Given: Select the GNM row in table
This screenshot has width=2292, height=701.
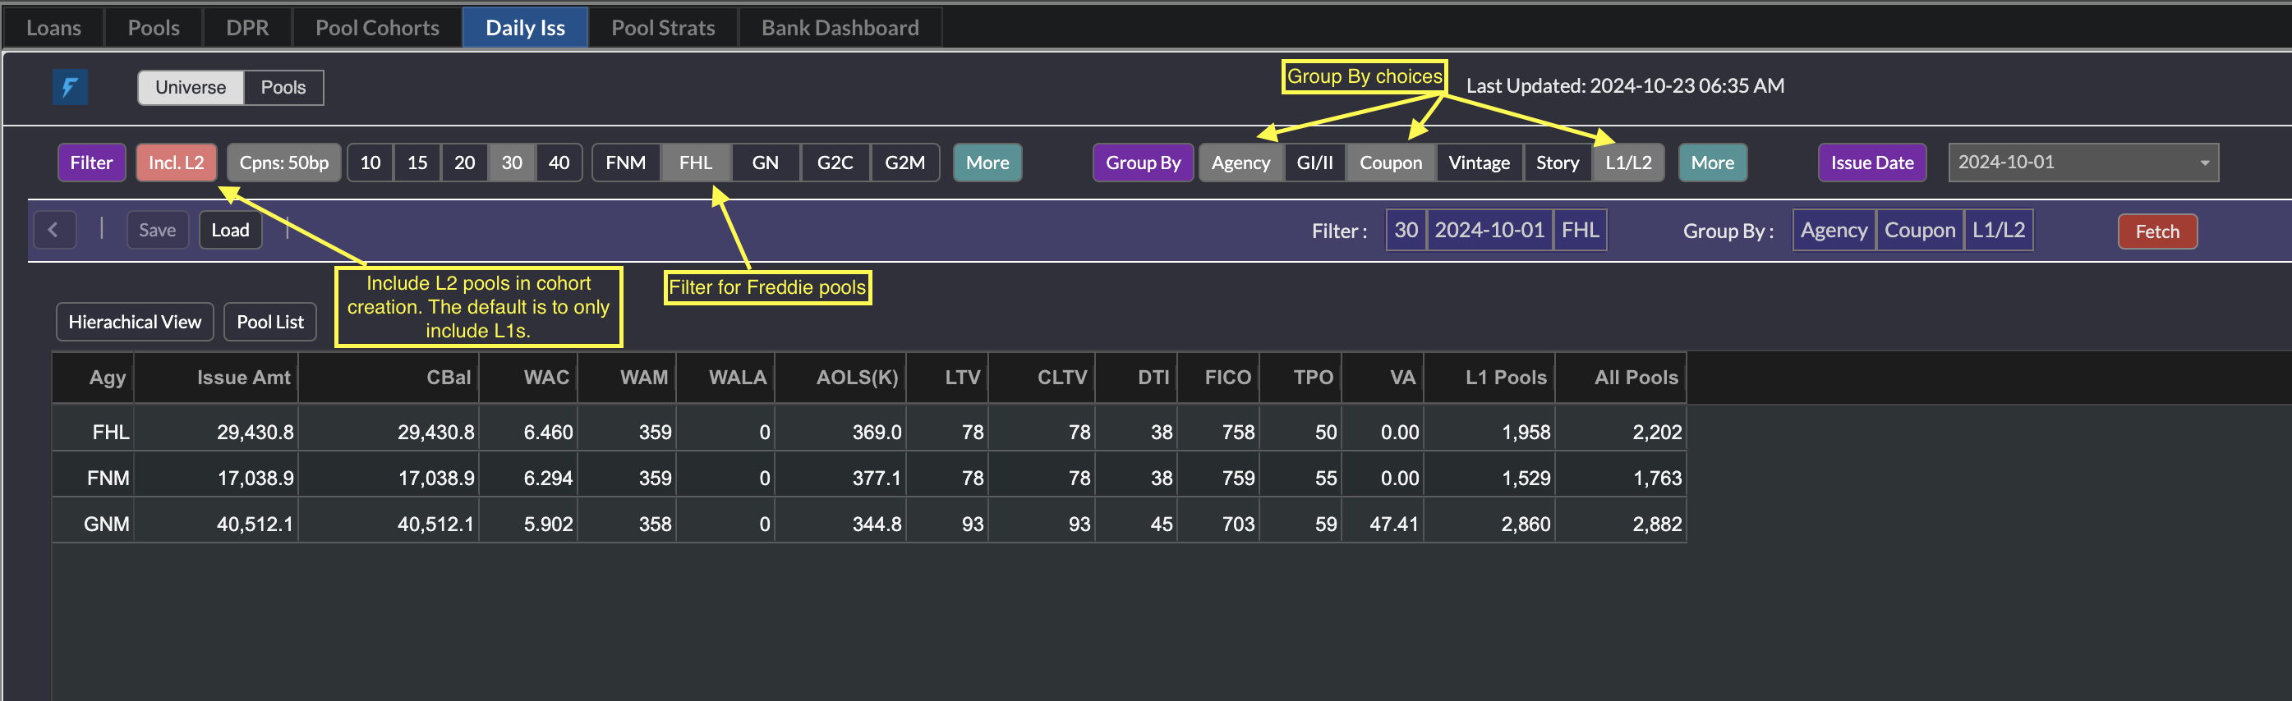Looking at the screenshot, I should (x=107, y=524).
